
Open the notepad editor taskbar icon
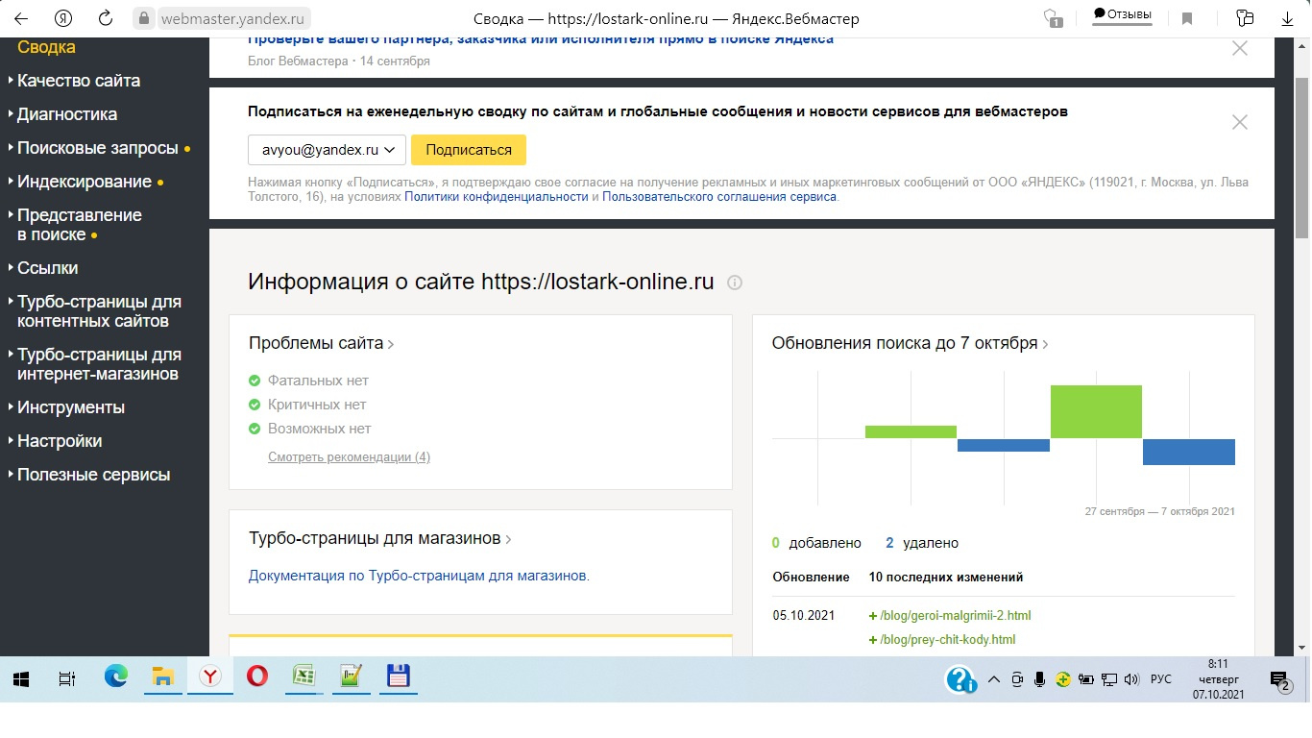point(350,677)
